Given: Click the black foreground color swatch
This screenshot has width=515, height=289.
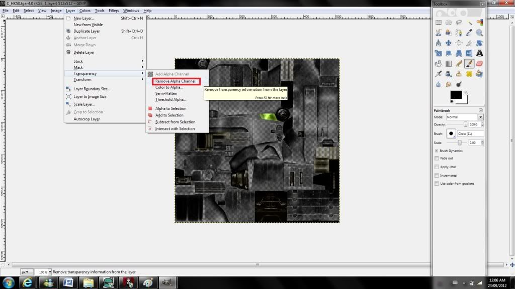Looking at the screenshot, I should pyautogui.click(x=455, y=95).
